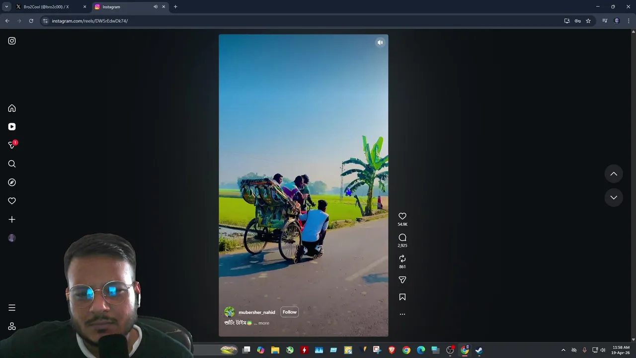Click mubersher_nahid's profile picture on reel
The image size is (636, 358).
click(x=230, y=312)
